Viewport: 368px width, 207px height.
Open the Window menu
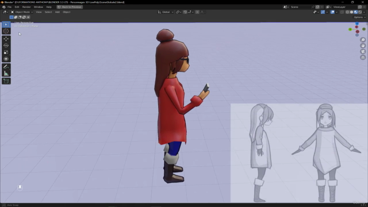(39, 7)
